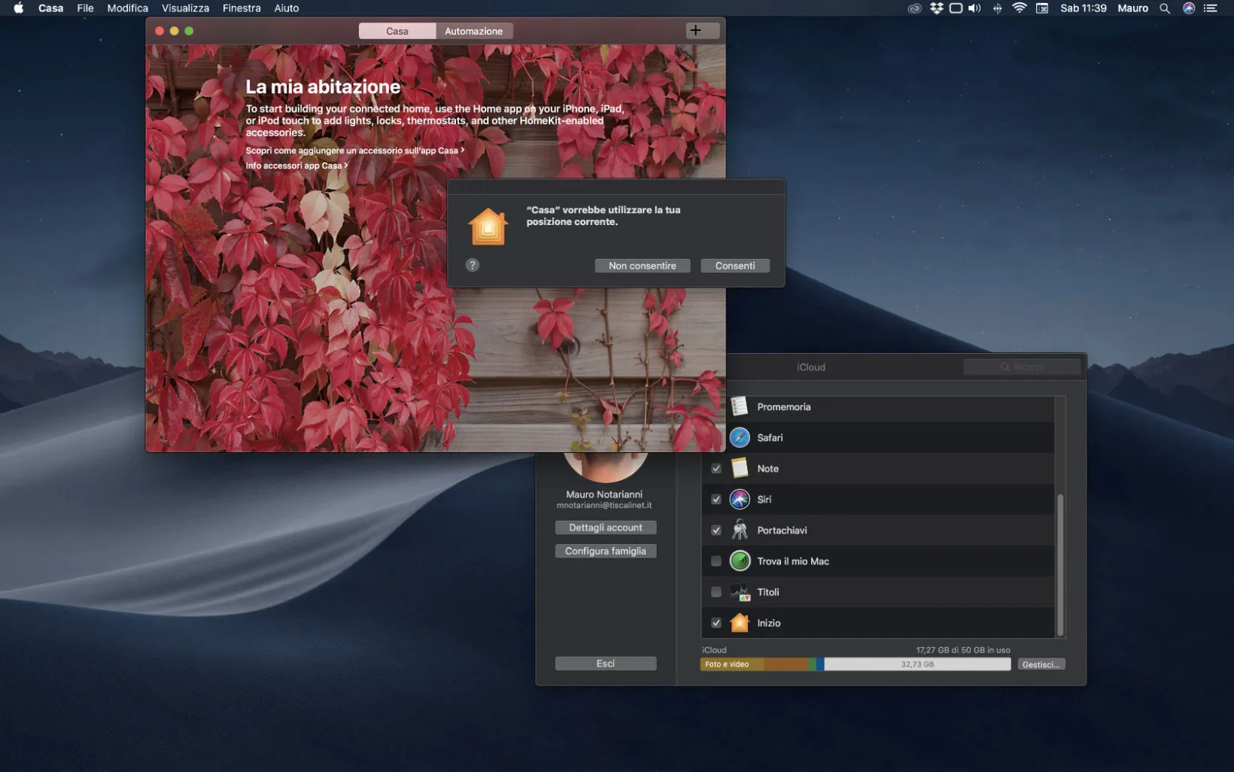Click the Trova il mio Mac globe icon
Image resolution: width=1234 pixels, height=772 pixels.
coord(740,561)
